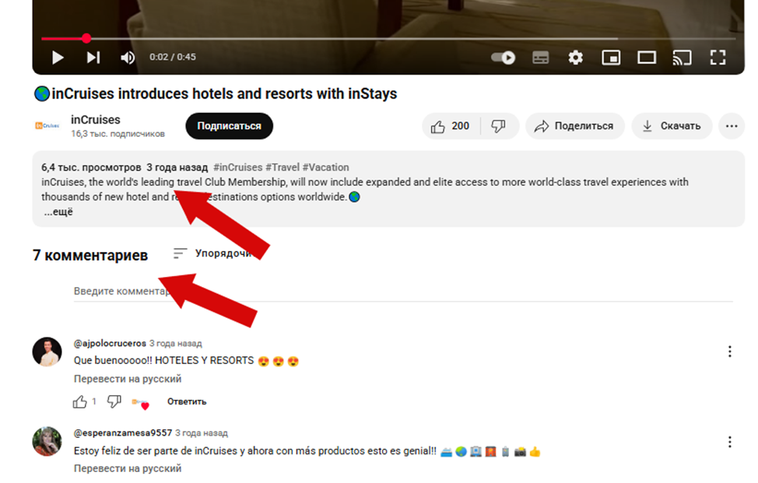Open options menu for esperanzamesa9557 comment

coord(729,442)
